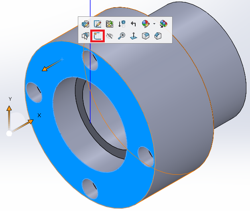Click Edit Feature icon in context toolbar
This screenshot has width=250, height=211.
tap(85, 24)
